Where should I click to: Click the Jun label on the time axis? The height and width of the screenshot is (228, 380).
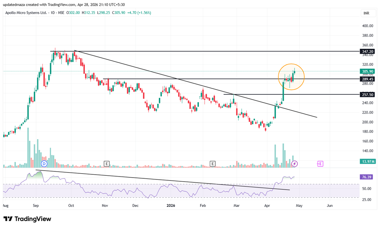point(330,205)
